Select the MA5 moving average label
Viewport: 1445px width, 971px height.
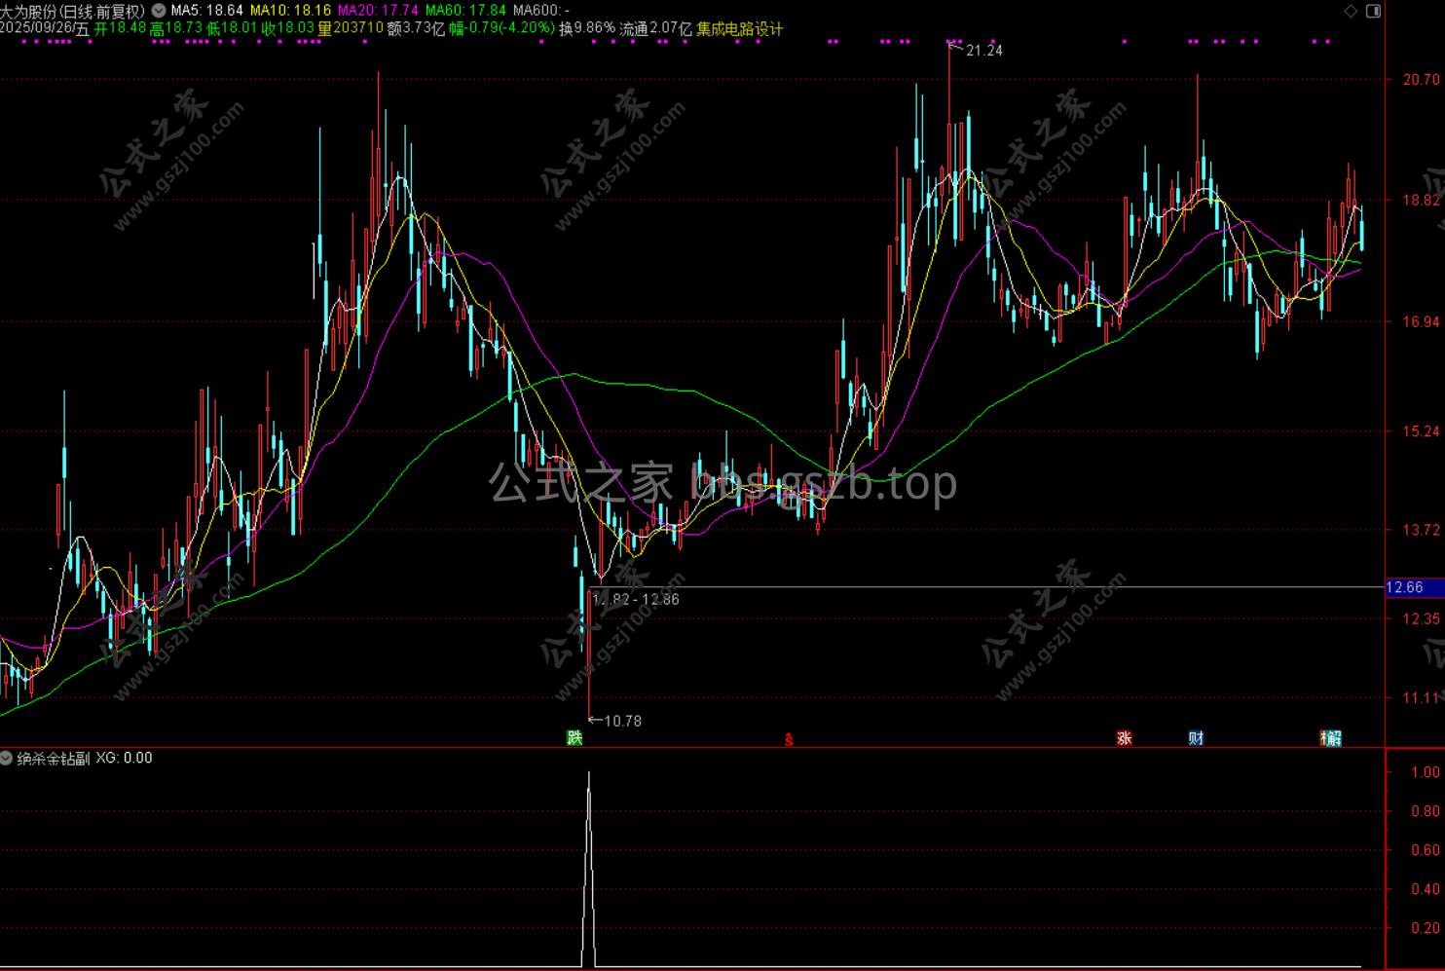[206, 11]
